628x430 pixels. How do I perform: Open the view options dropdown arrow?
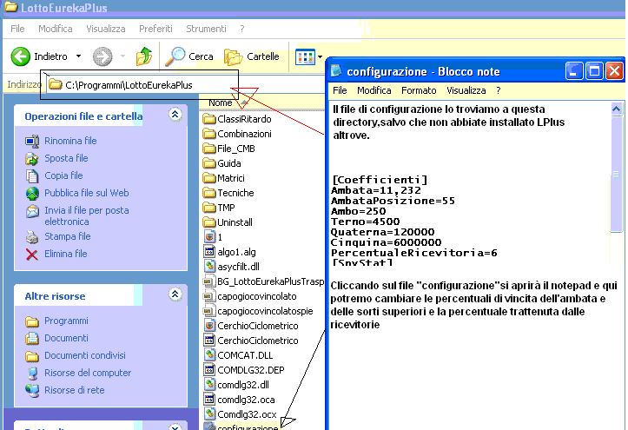[320, 56]
